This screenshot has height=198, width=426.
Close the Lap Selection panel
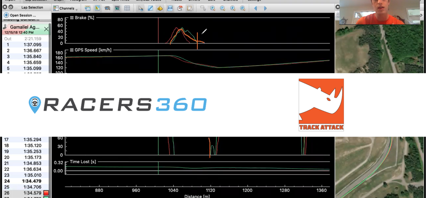pos(4,7)
